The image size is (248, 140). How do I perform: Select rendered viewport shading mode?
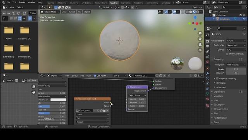[x=198, y=12]
